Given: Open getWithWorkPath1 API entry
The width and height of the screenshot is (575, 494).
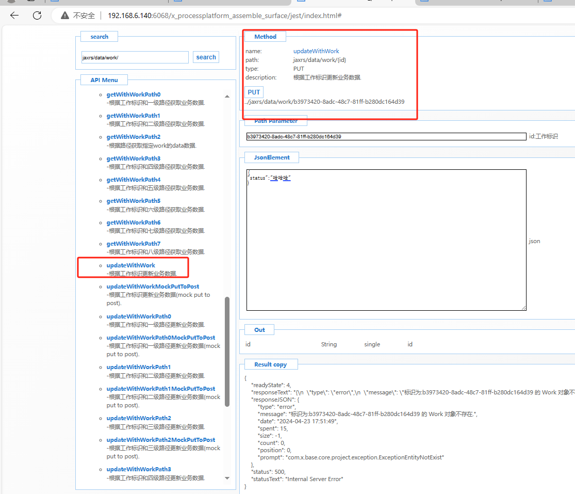Looking at the screenshot, I should pos(133,116).
